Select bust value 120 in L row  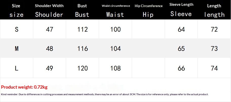[x=82, y=68]
